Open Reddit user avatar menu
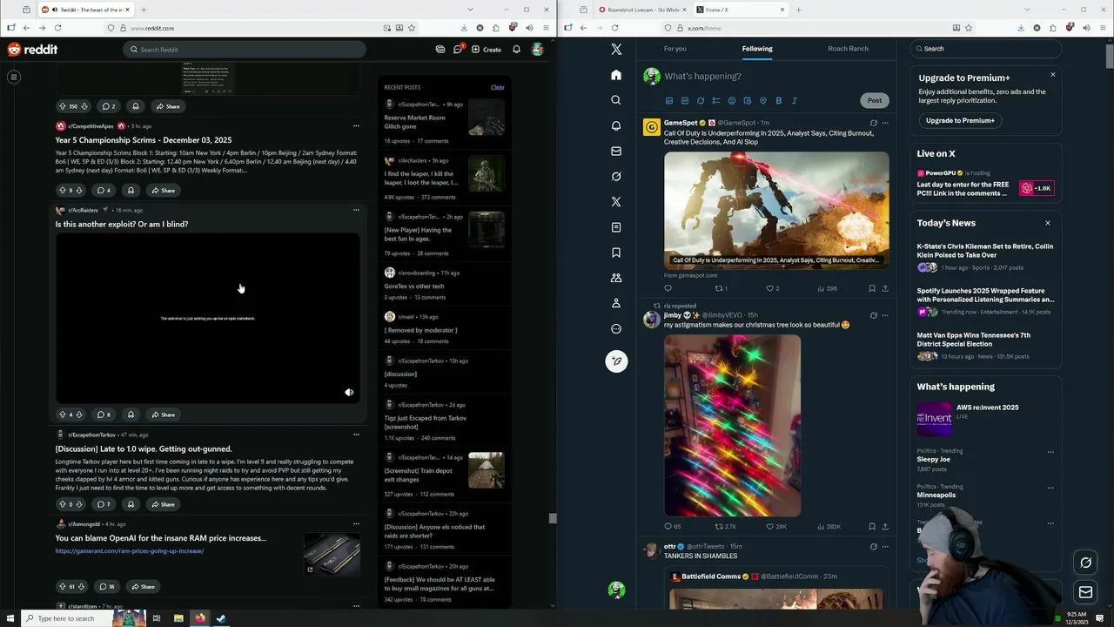This screenshot has width=1114, height=627. 538,50
